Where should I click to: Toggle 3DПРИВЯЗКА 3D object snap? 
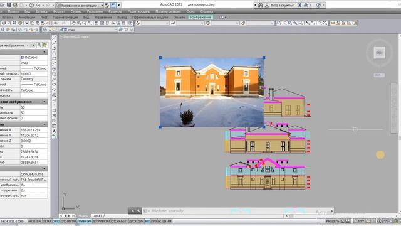coord(102,221)
